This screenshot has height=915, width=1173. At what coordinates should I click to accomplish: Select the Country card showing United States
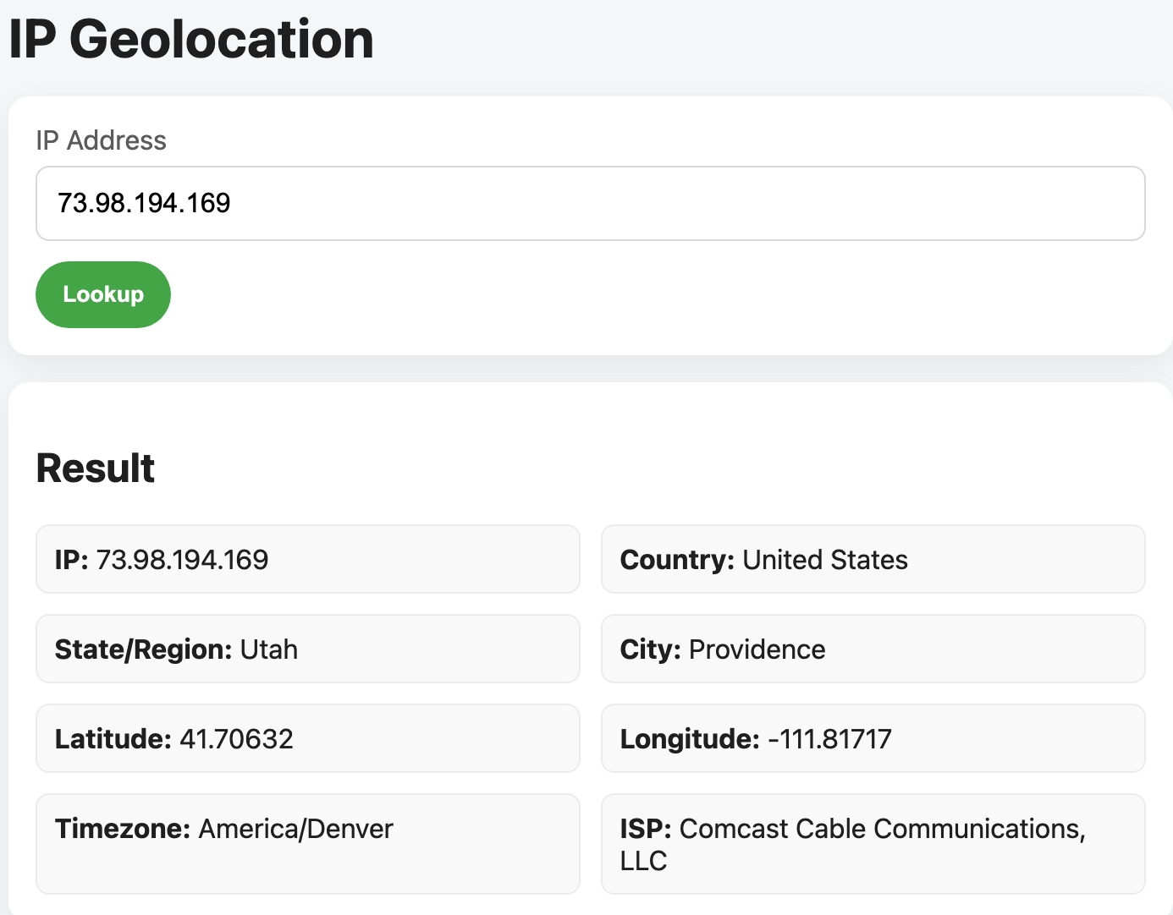click(873, 559)
